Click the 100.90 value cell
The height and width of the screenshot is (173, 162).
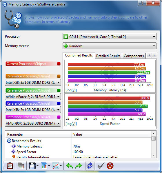pyautogui.click(x=78, y=152)
